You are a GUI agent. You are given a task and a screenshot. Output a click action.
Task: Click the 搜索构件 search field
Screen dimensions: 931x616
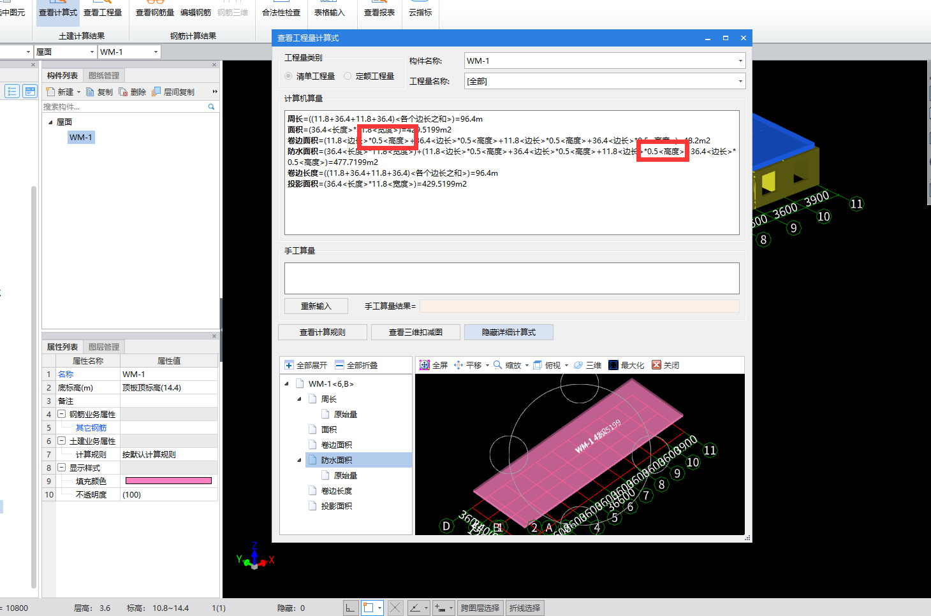(124, 107)
